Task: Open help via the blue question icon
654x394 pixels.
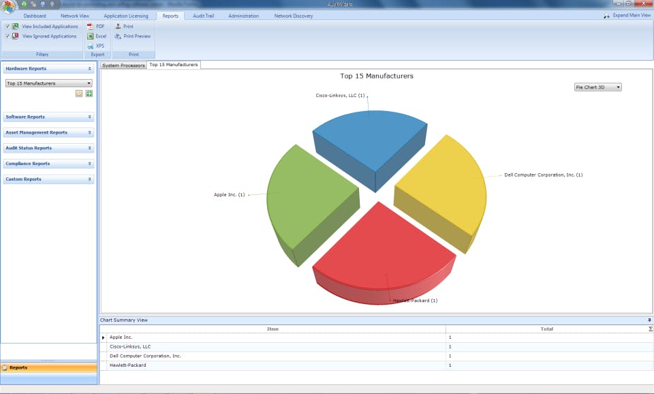Action: pos(42,4)
